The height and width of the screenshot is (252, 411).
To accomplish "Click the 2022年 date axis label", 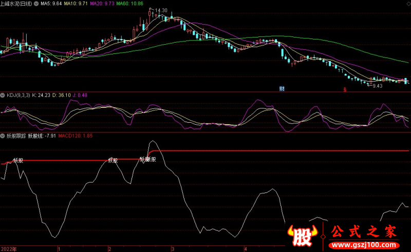I will 9,248.
